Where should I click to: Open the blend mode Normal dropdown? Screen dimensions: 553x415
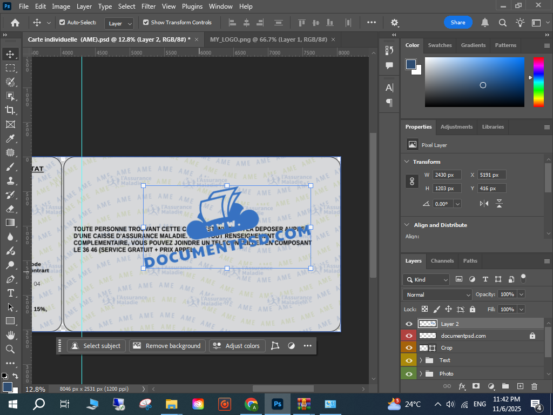(x=437, y=294)
